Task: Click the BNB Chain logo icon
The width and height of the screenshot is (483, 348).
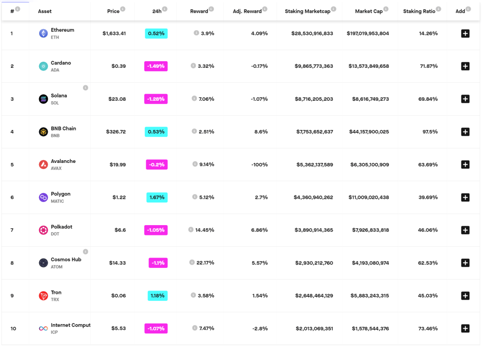Action: pyautogui.click(x=43, y=132)
